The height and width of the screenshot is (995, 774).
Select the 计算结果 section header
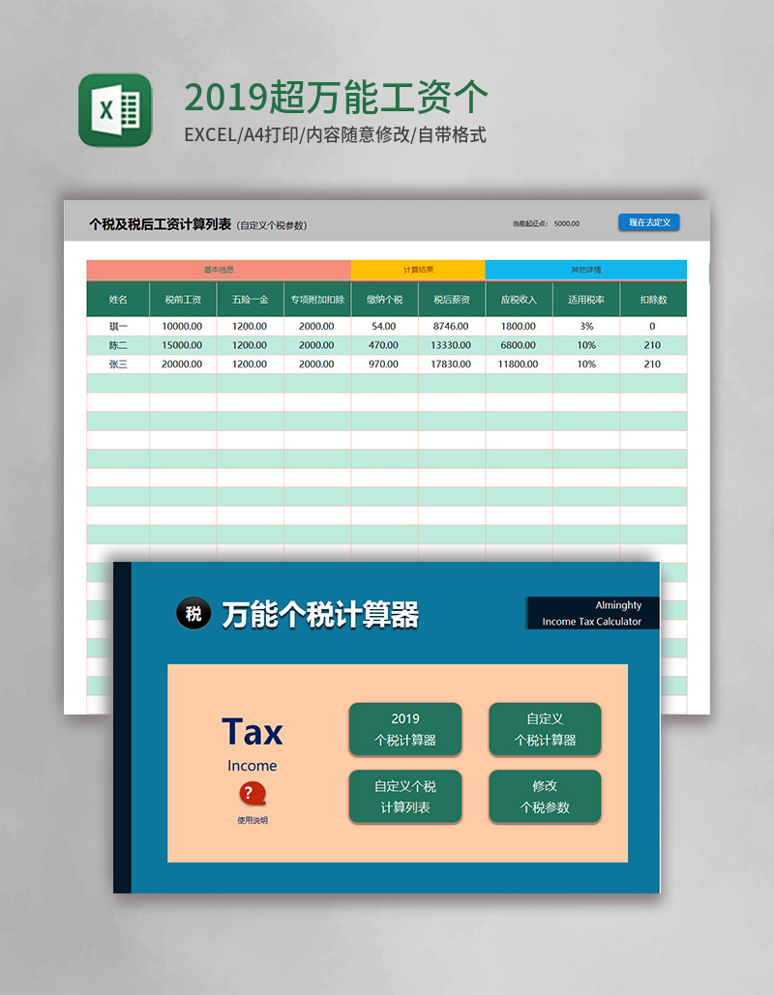coord(417,269)
